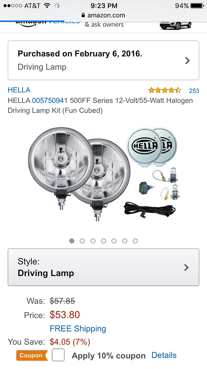The width and height of the screenshot is (207, 369).
Task: Tap the loading spinner in status bar
Action: (57, 6)
